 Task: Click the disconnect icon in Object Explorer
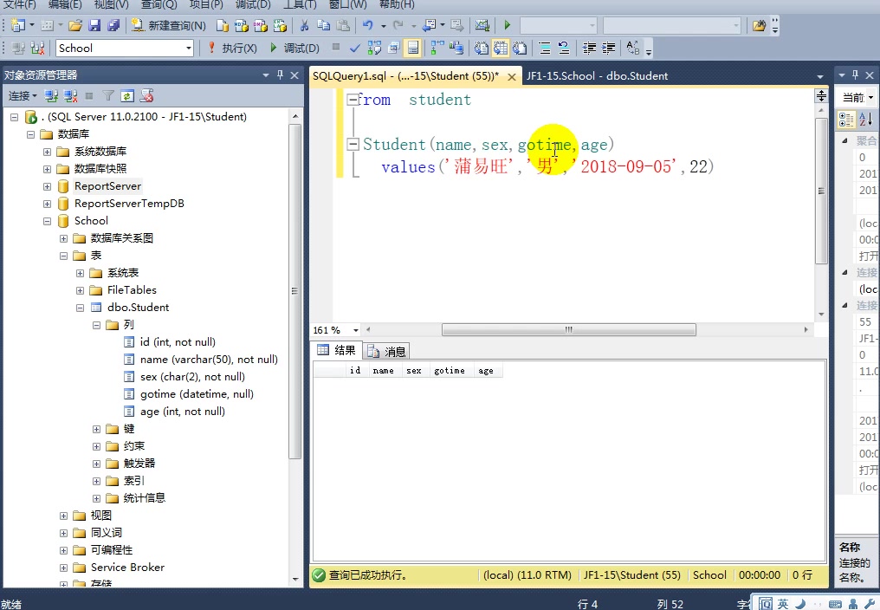[70, 96]
